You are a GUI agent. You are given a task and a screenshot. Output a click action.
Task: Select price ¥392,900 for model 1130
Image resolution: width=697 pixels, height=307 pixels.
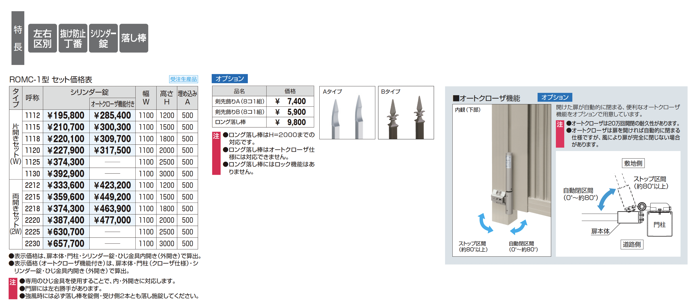coord(66,174)
